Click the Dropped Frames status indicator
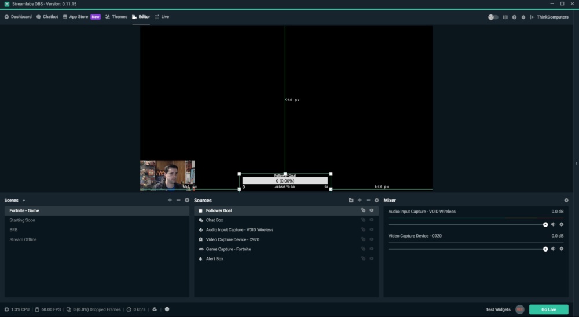579x317 pixels. tap(93, 309)
